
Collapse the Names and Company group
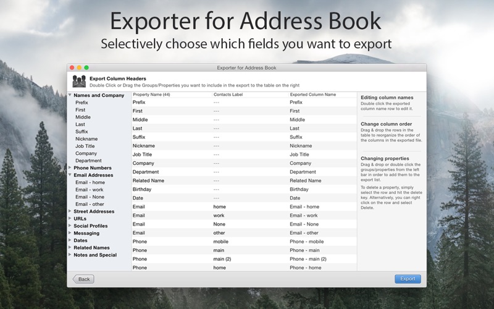[x=70, y=95]
